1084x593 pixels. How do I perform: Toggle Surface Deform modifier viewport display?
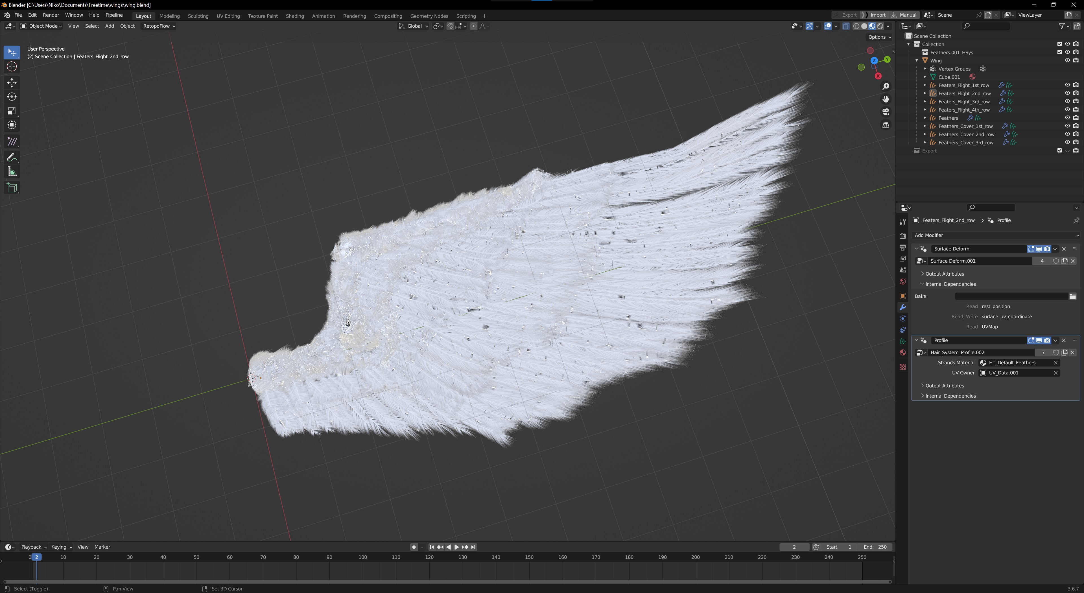point(1039,249)
